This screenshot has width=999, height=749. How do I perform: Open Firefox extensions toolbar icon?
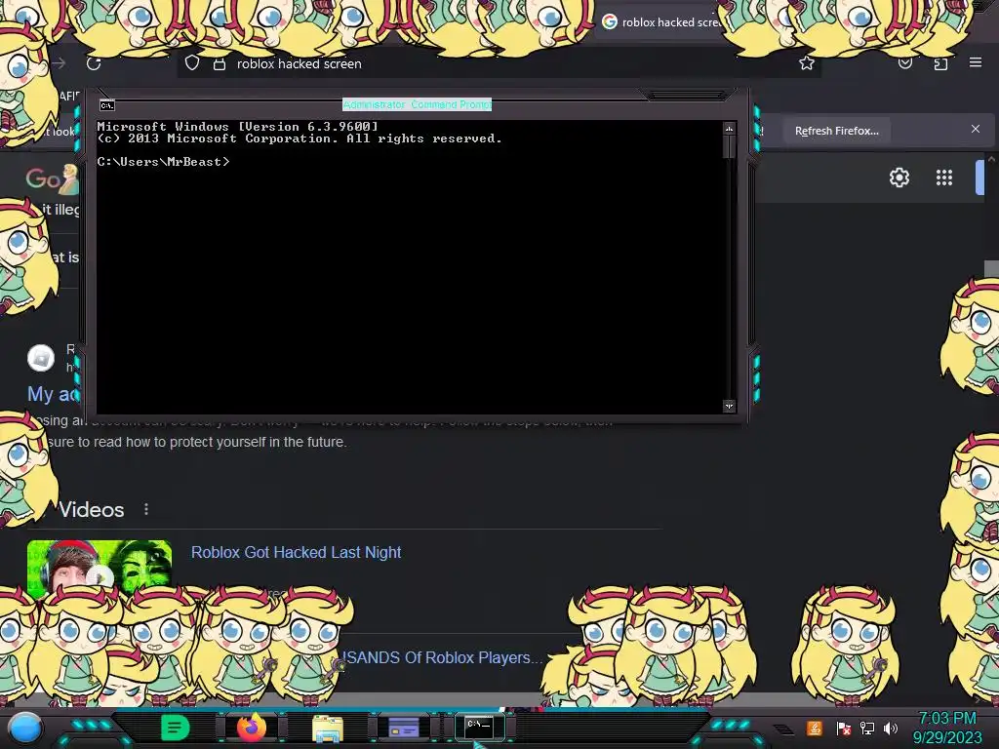[x=940, y=63]
